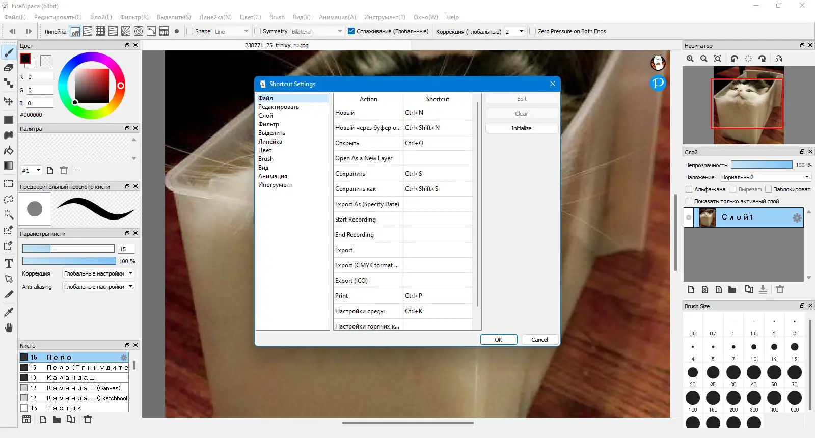Open the Слой(L) menu
Screen dimensions: 815x438
pyautogui.click(x=101, y=17)
